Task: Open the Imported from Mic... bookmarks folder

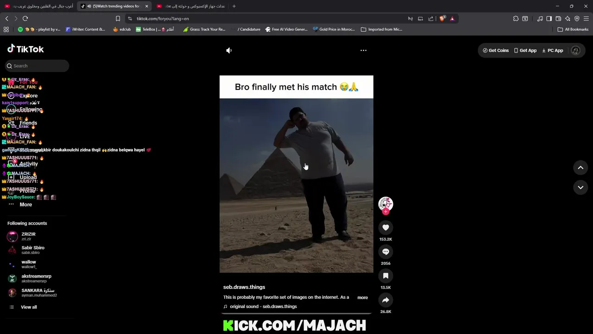Action: click(x=381, y=29)
